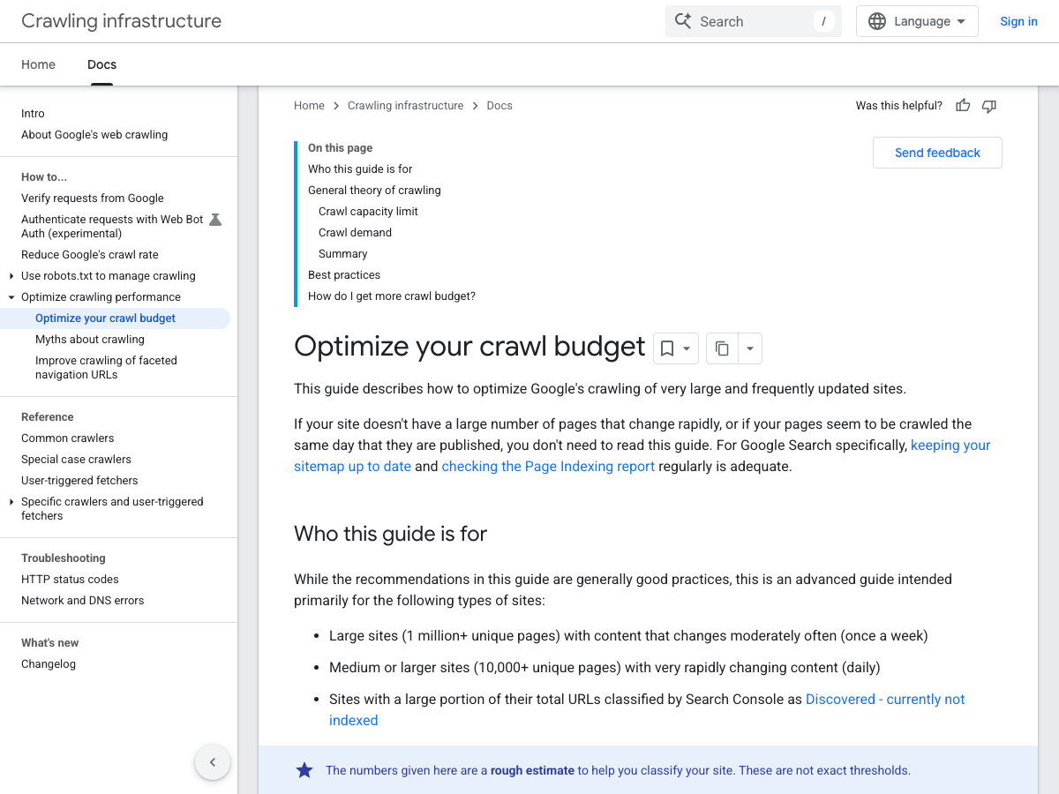This screenshot has width=1059, height=794.
Task: Open Intro in the sidebar
Action: tap(33, 114)
